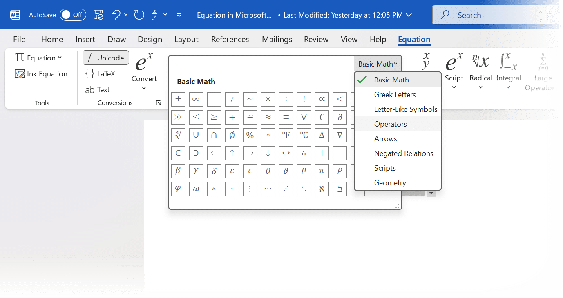Insert the infinity symbol

[196, 99]
